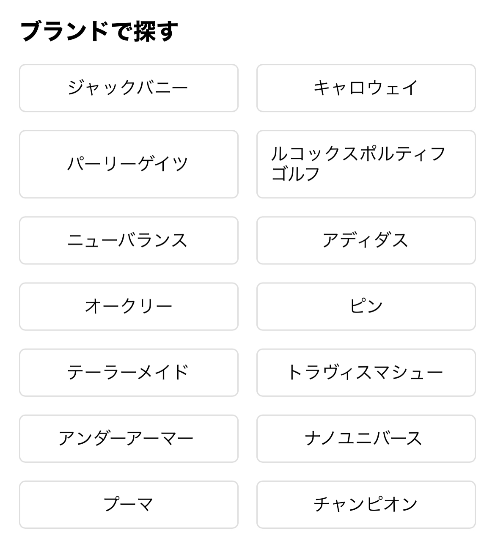The width and height of the screenshot is (495, 533).
Task: Select the アディダス brand
Action: tap(366, 240)
